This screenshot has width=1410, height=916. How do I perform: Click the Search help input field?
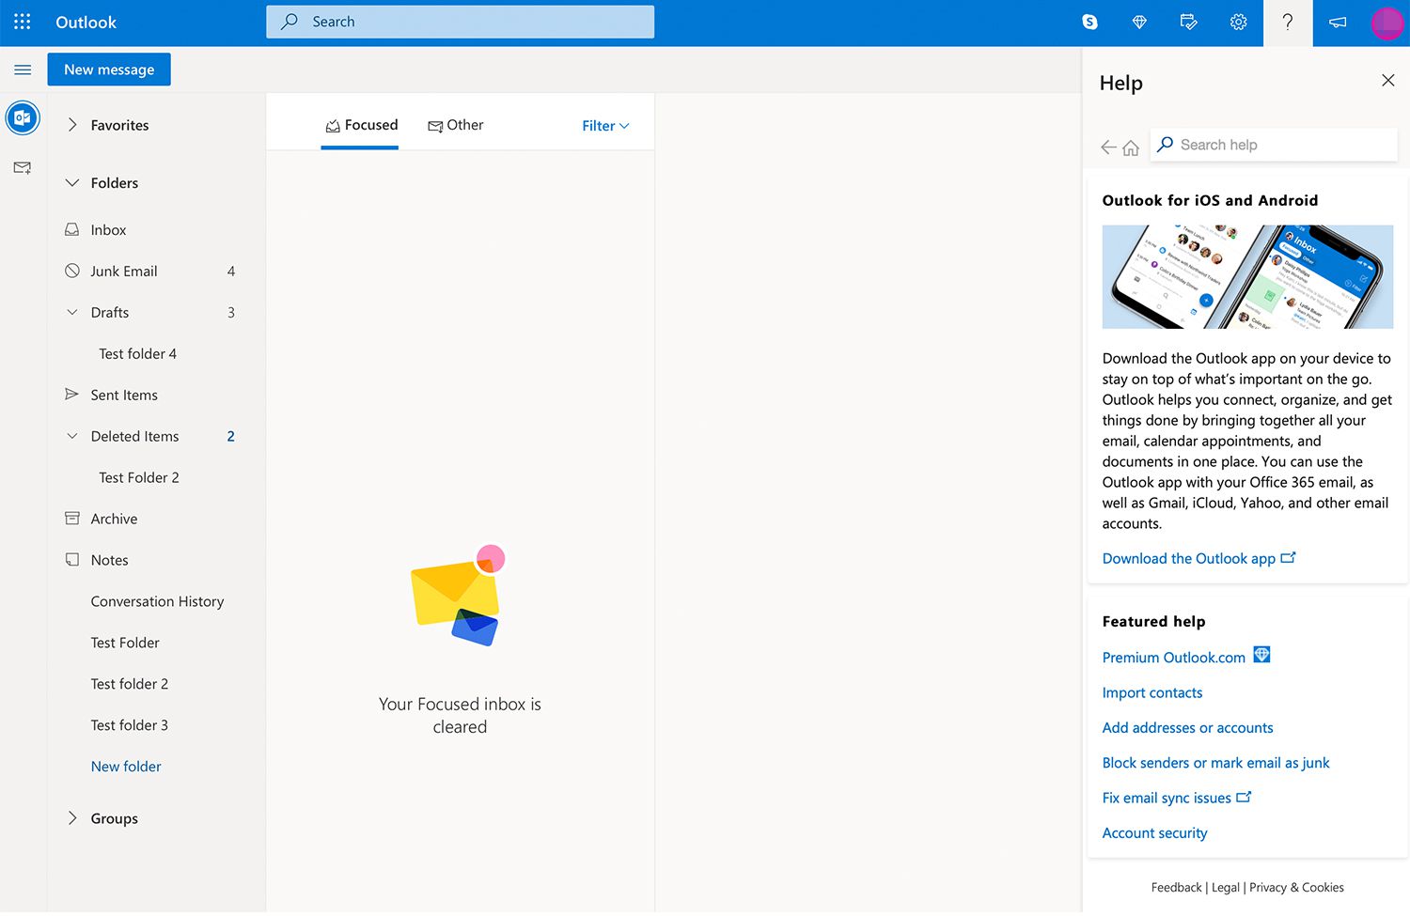[x=1274, y=145]
